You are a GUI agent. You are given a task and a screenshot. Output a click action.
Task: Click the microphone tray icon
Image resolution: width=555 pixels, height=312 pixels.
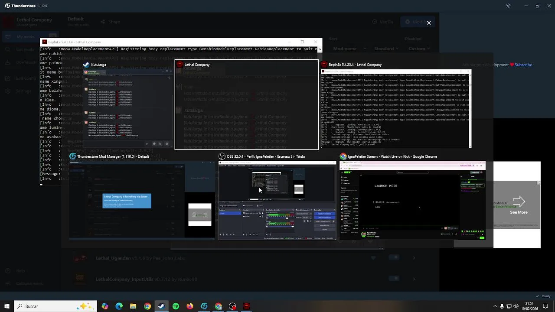tap(502, 306)
